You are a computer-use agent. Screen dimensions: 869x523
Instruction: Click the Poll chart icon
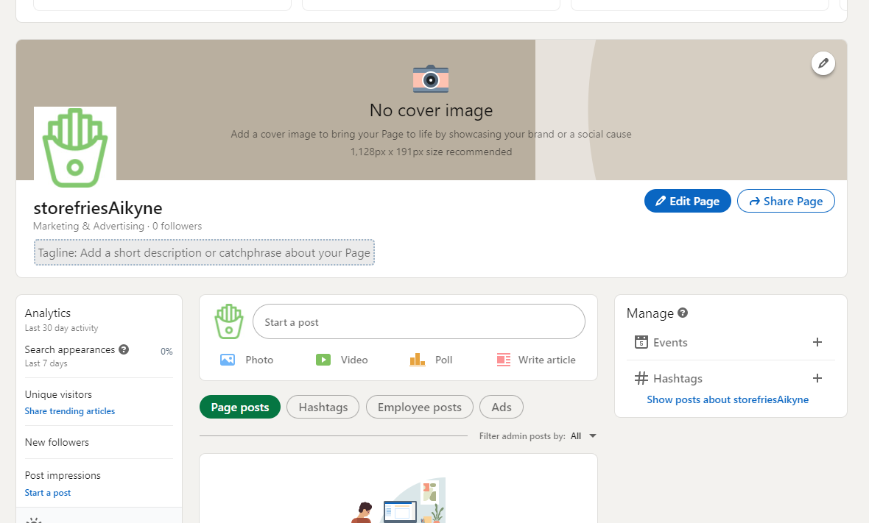point(418,360)
